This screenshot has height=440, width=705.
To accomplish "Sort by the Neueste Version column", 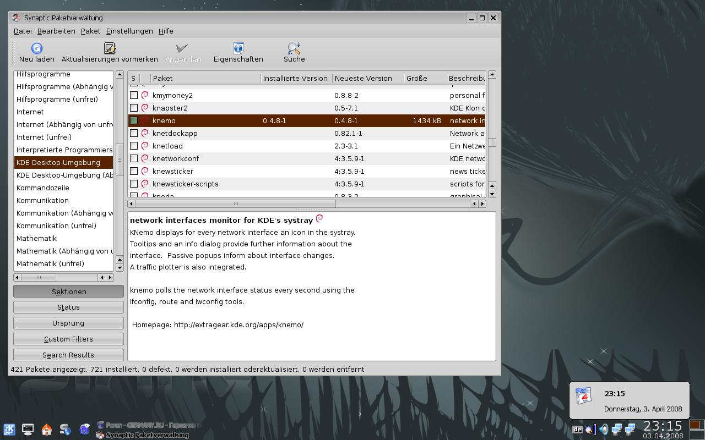I will pyautogui.click(x=368, y=78).
